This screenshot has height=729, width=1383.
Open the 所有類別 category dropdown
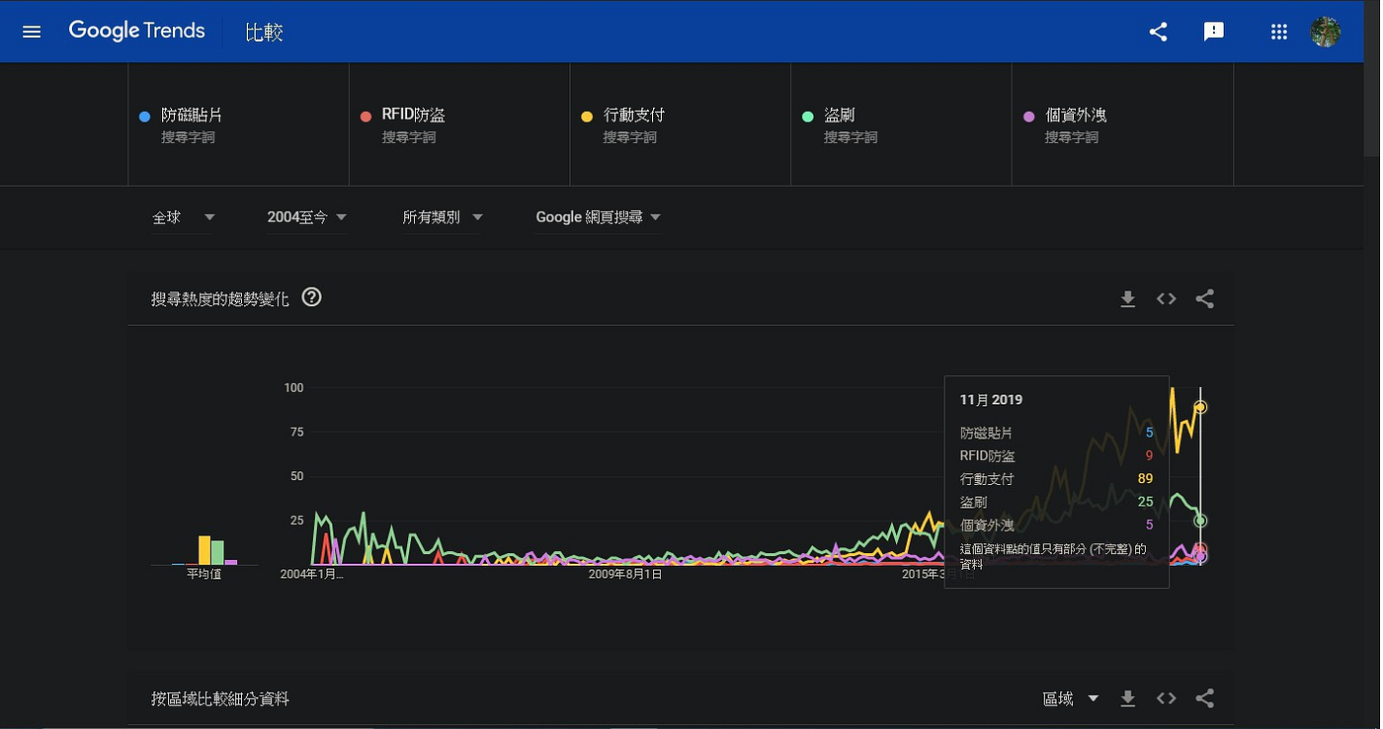(x=443, y=217)
